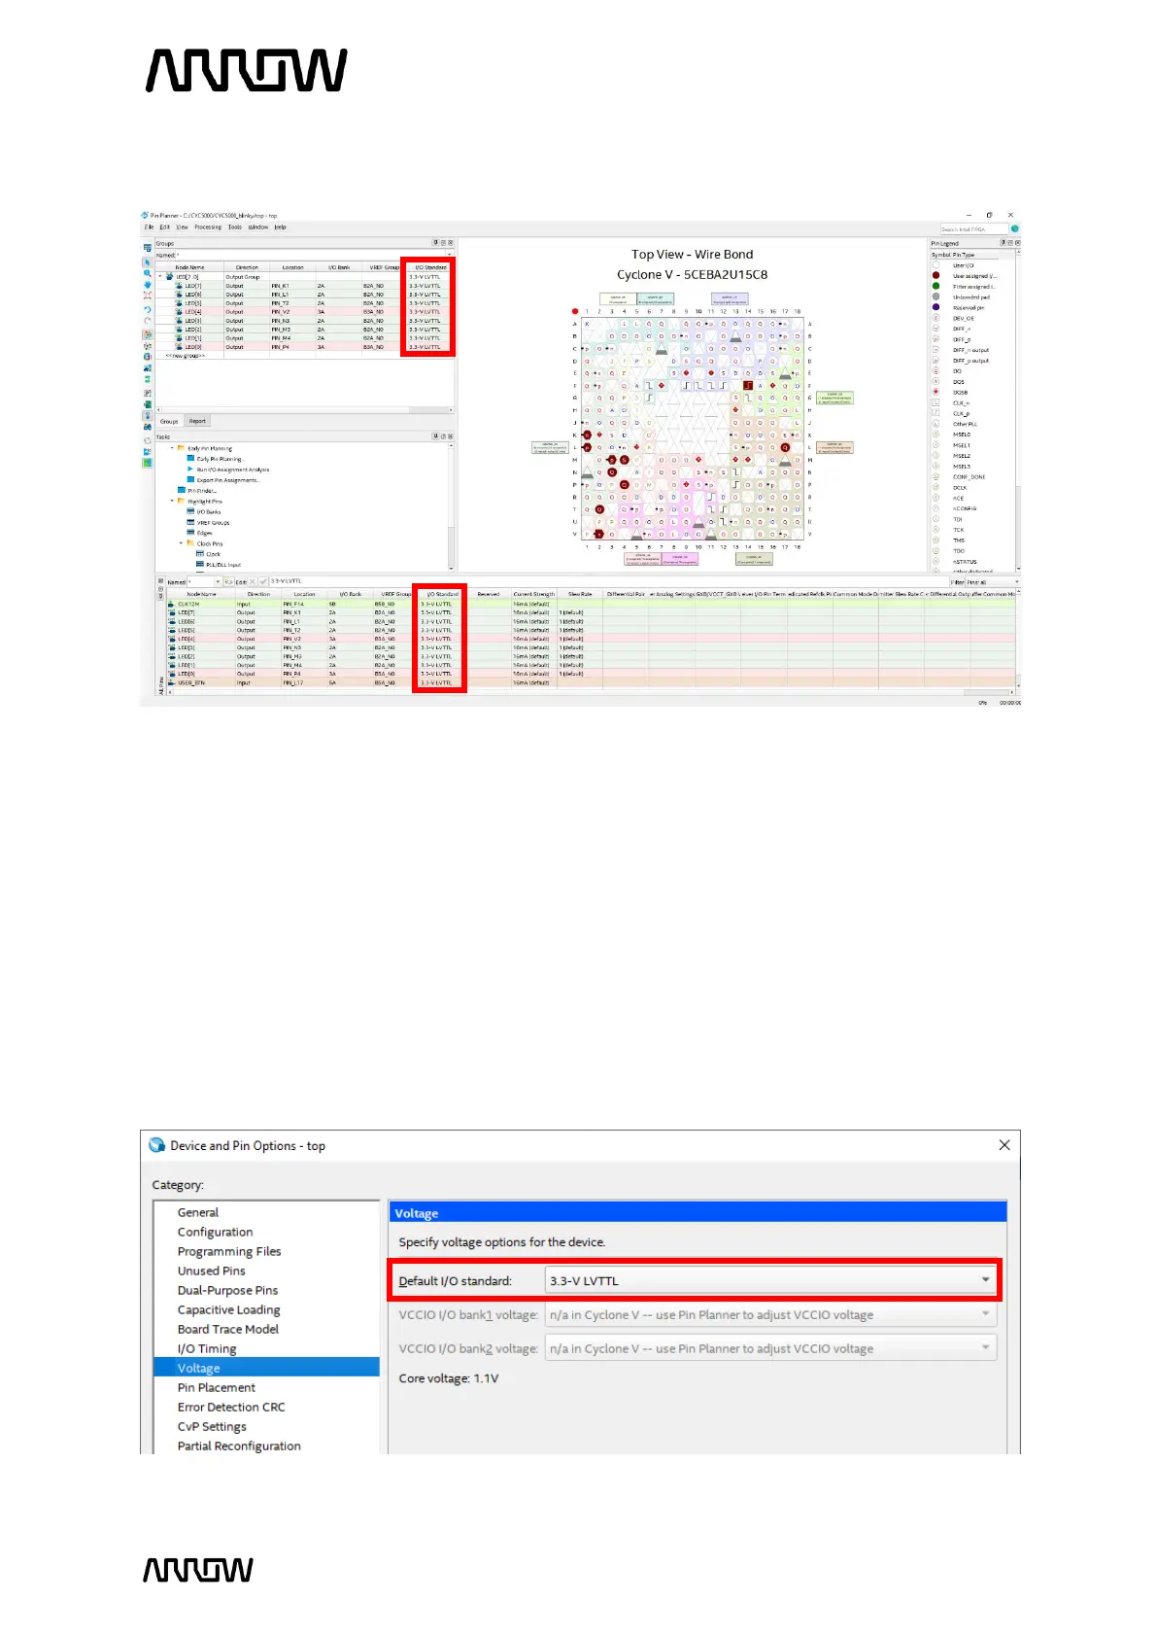
Task: Click the purple Reserved pin legend symbol
Action: tap(936, 307)
